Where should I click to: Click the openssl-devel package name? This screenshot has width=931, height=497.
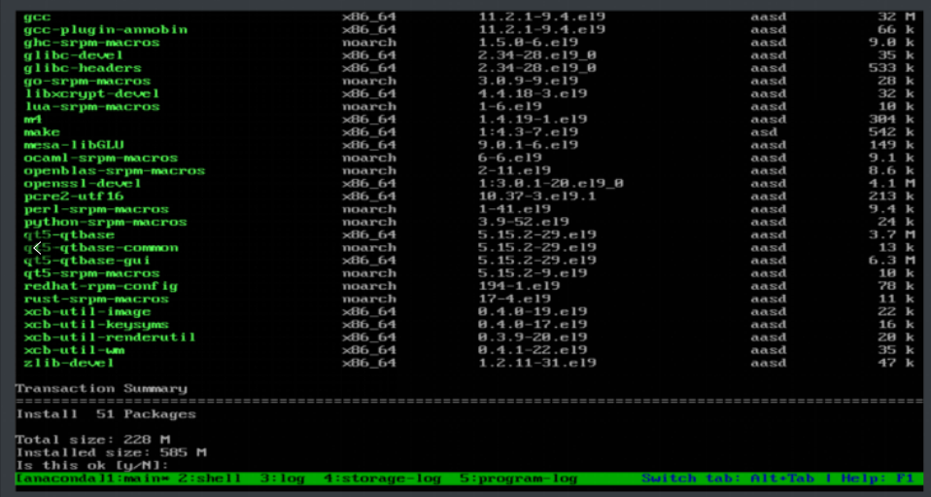click(83, 184)
